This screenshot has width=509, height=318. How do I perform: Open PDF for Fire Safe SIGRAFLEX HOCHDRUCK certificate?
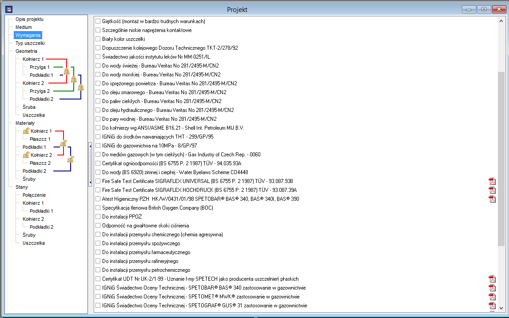[492, 190]
